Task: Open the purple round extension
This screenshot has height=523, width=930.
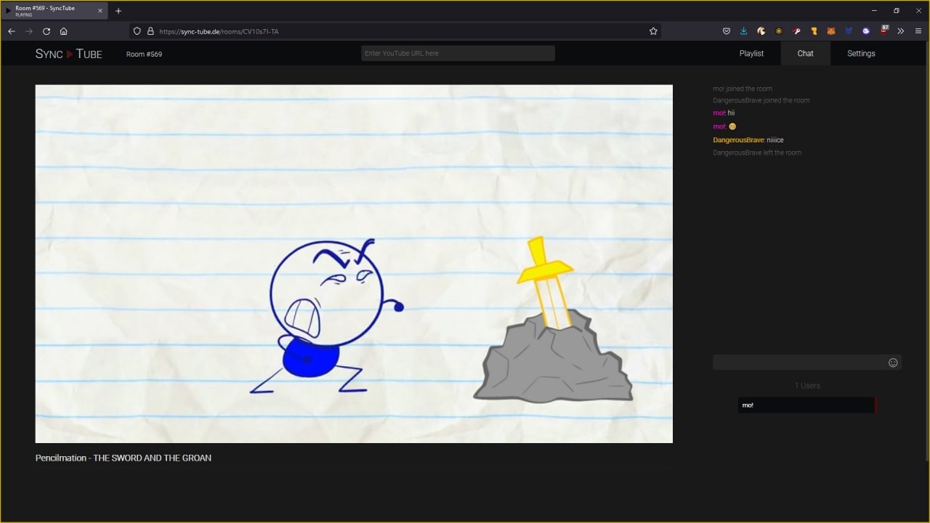Action: pyautogui.click(x=866, y=31)
